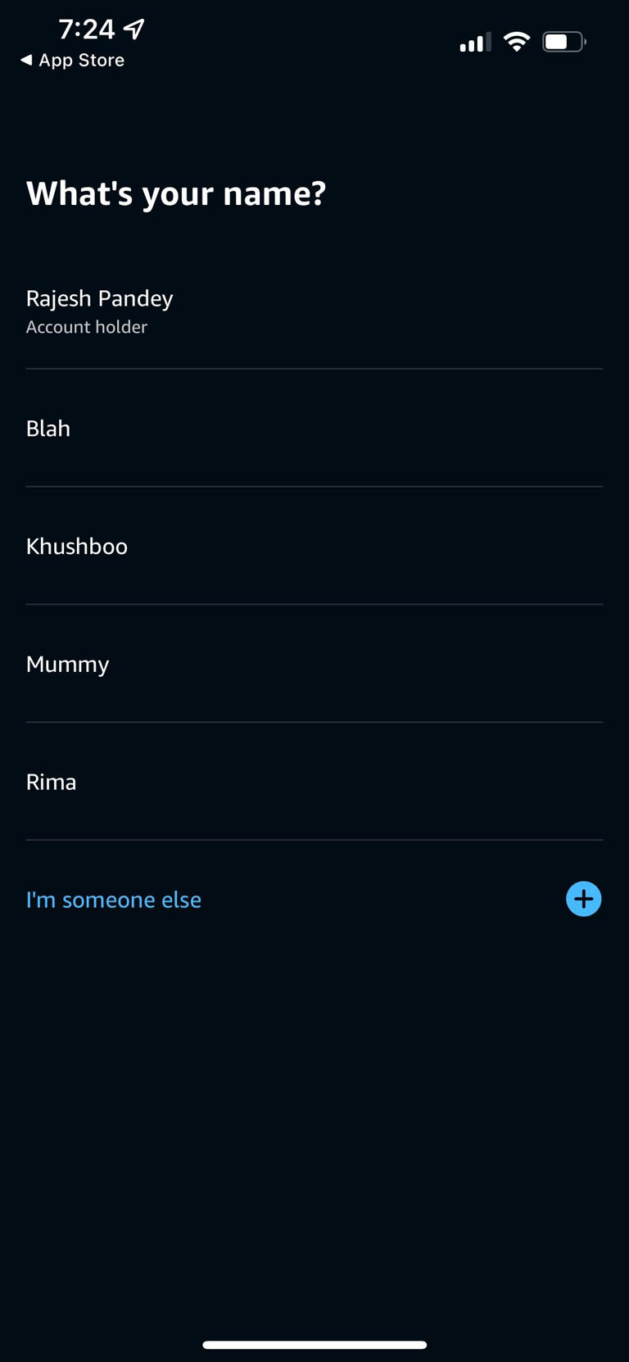Tap the cellular signal bars icon
This screenshot has height=1362, width=629.
pos(475,42)
